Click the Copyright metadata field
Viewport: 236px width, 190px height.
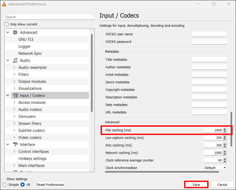[209, 90]
